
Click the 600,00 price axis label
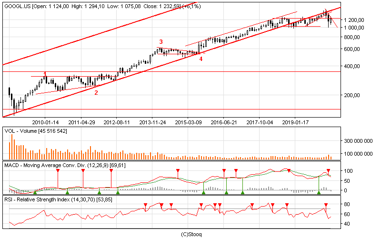pyautogui.click(x=351, y=49)
